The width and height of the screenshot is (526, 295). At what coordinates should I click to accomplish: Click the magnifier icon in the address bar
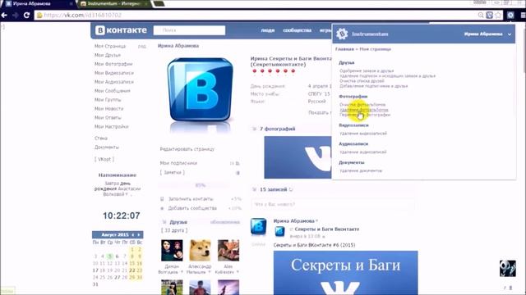pyautogui.click(x=481, y=15)
